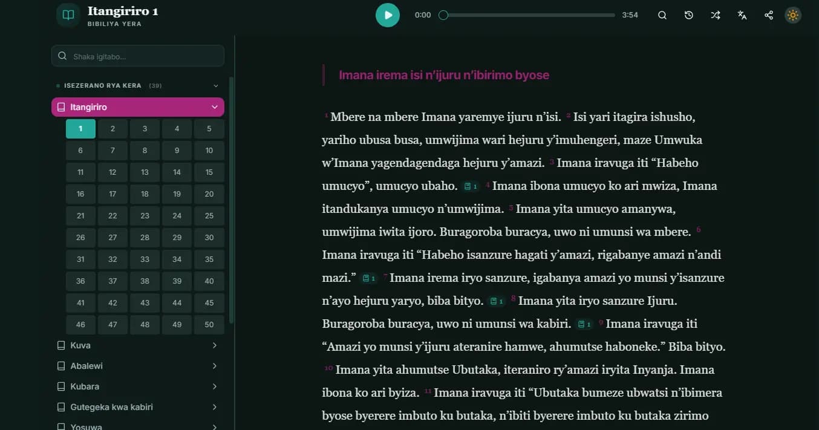Open the footnote marker after verse 3
This screenshot has width=819, height=430.
click(471, 186)
